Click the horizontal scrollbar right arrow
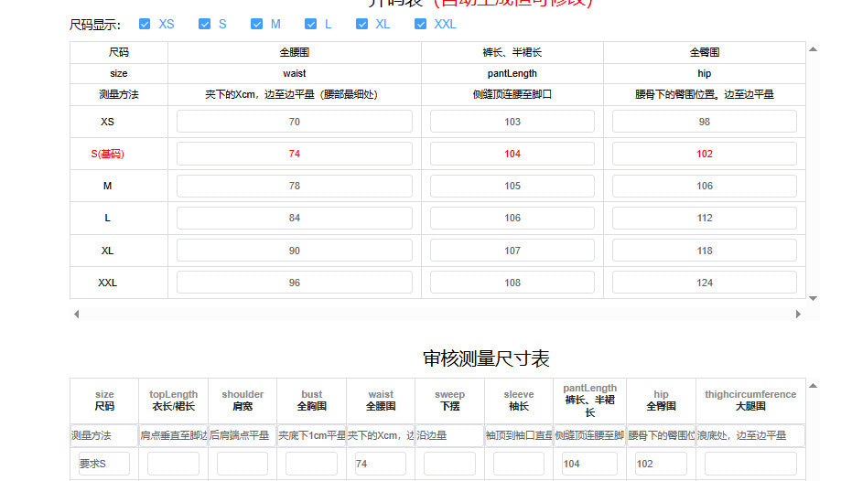Image resolution: width=841 pixels, height=481 pixels. (x=798, y=314)
